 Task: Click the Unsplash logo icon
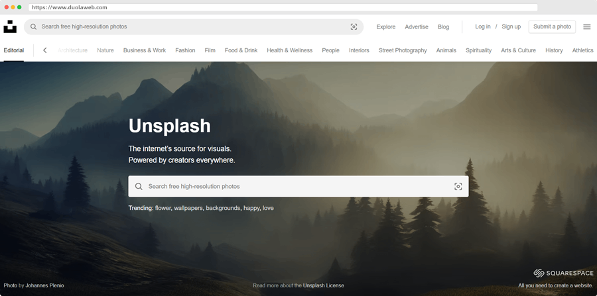pyautogui.click(x=10, y=26)
